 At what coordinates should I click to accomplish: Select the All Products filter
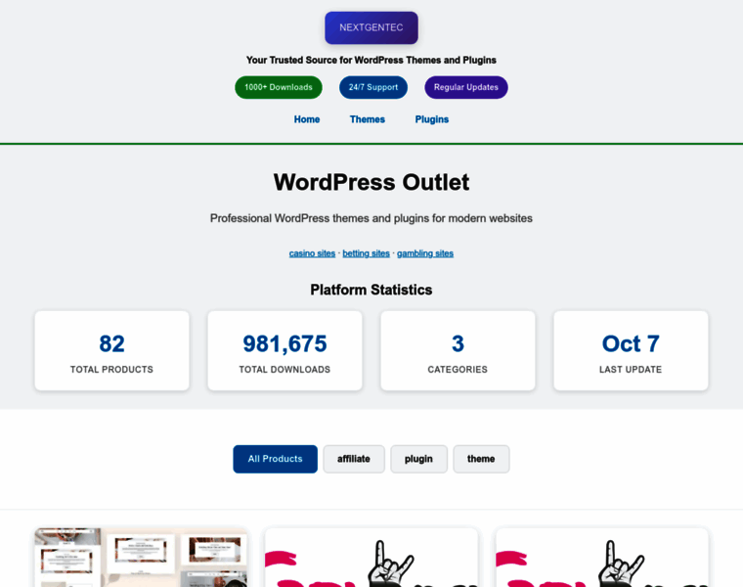(275, 459)
